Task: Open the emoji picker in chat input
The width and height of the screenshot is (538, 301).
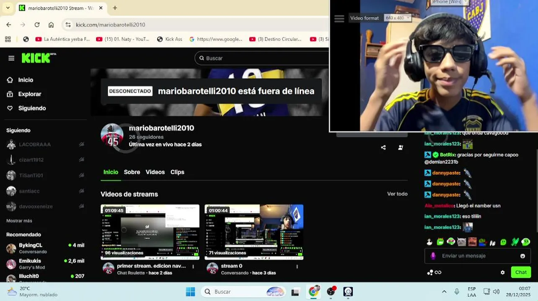Action: tap(522, 256)
